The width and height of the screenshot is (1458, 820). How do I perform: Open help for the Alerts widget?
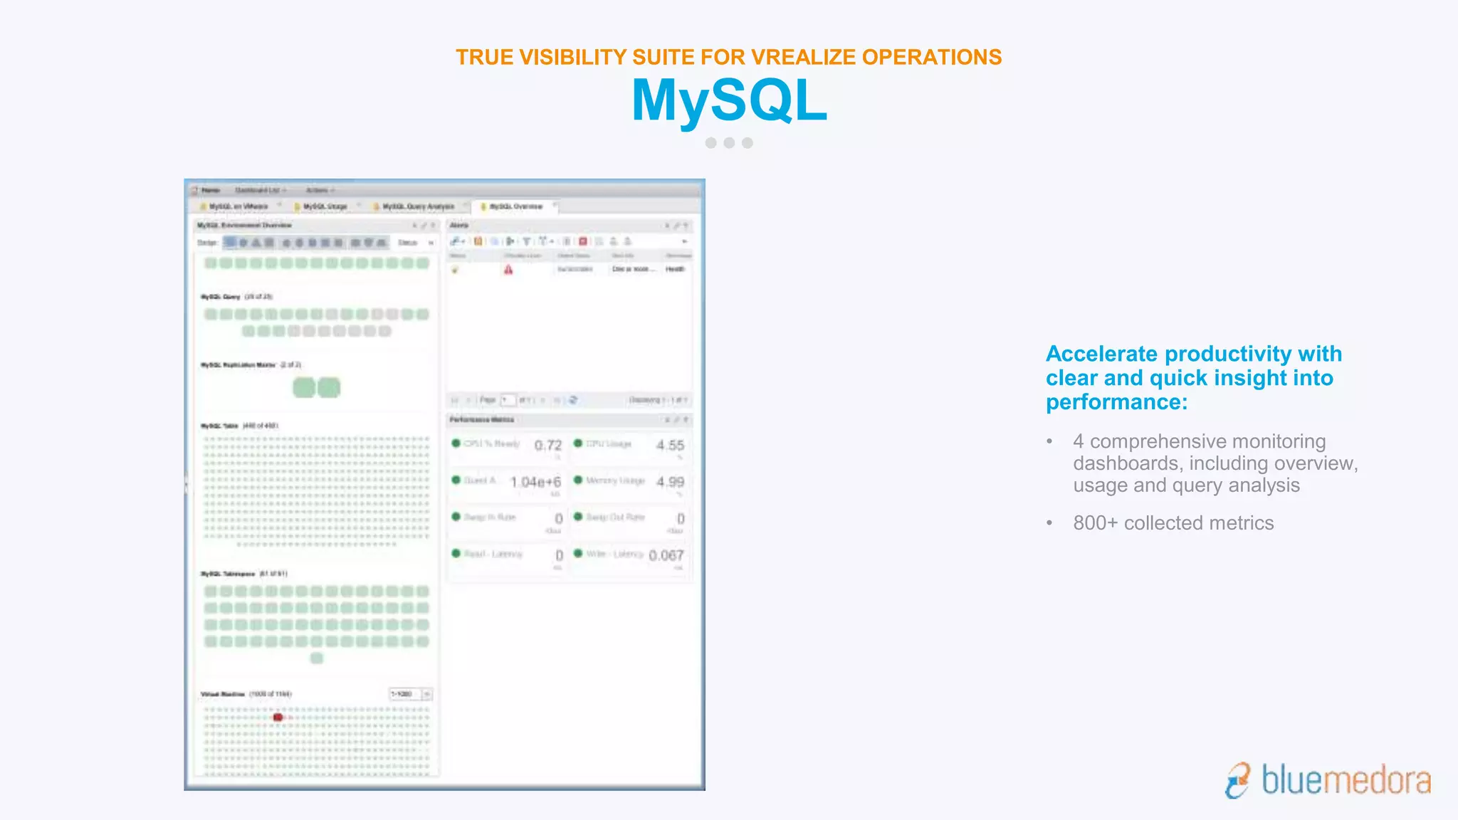(686, 226)
